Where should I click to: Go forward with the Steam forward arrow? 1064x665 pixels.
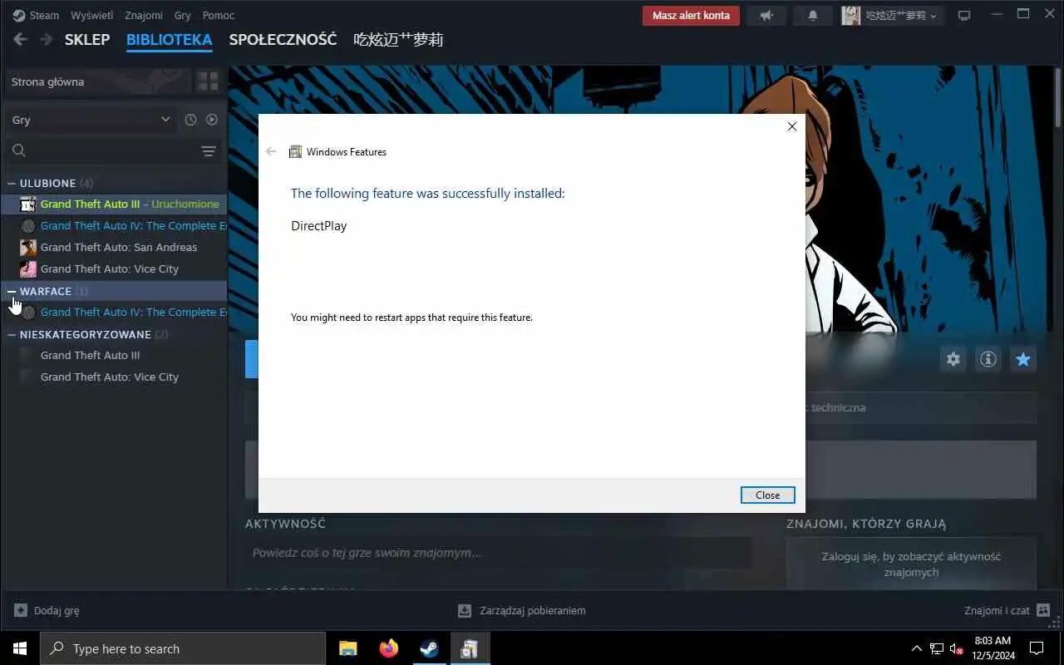tap(47, 39)
